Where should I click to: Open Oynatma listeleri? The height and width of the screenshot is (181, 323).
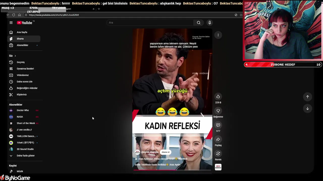24,69
